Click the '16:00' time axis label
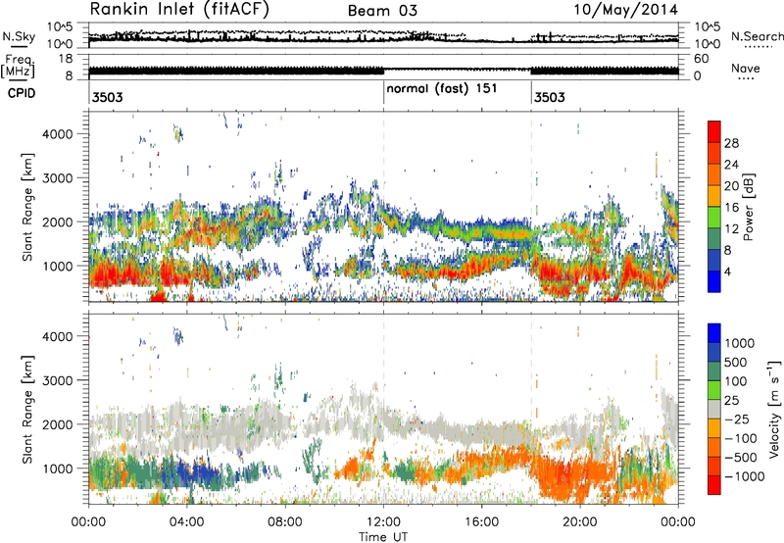Viewport: 784px width, 543px height. click(481, 522)
